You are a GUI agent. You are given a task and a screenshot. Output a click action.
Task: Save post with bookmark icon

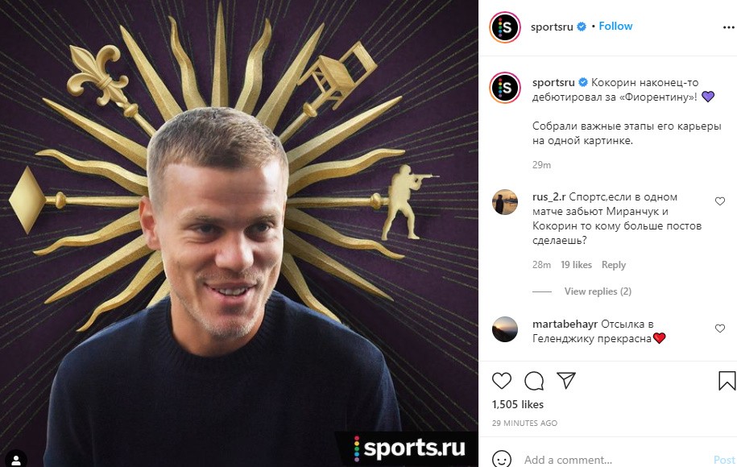[x=727, y=381]
